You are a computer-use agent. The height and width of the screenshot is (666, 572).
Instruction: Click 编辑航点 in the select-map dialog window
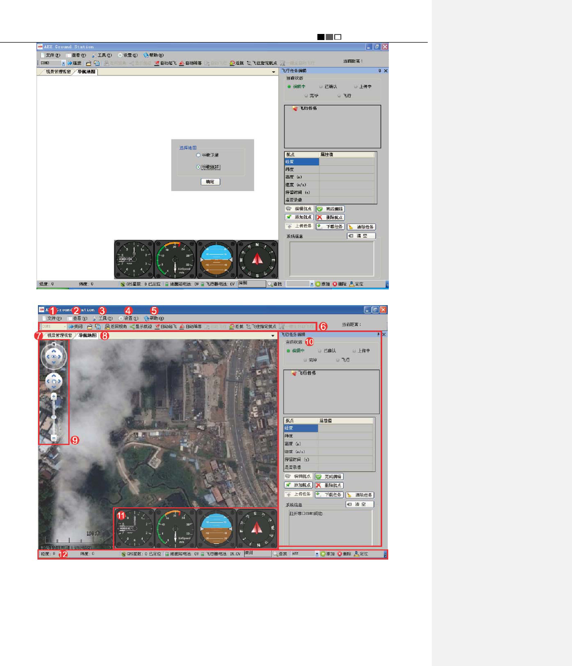(x=299, y=209)
